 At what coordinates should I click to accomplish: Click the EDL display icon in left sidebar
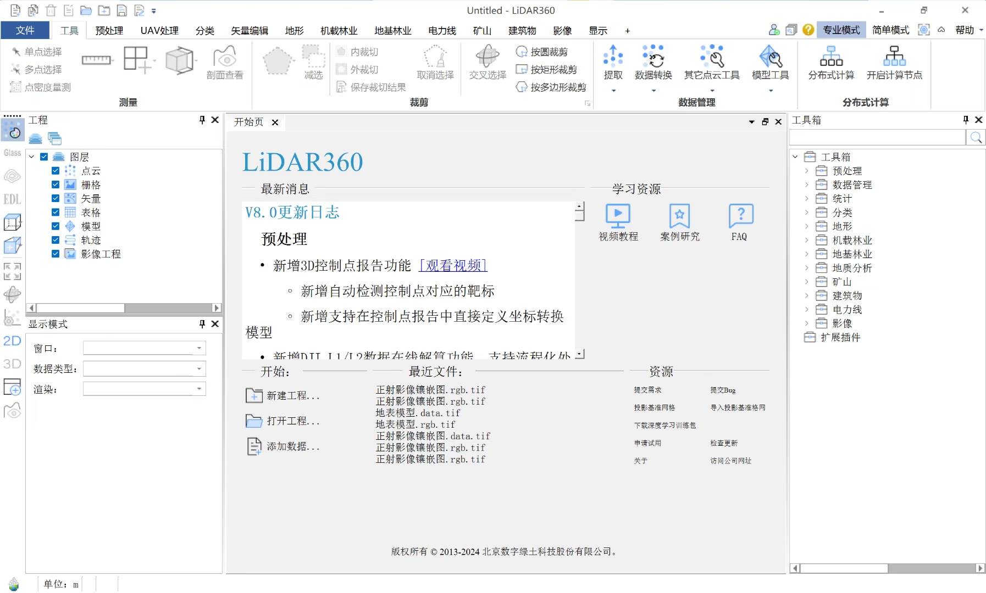pyautogui.click(x=12, y=199)
